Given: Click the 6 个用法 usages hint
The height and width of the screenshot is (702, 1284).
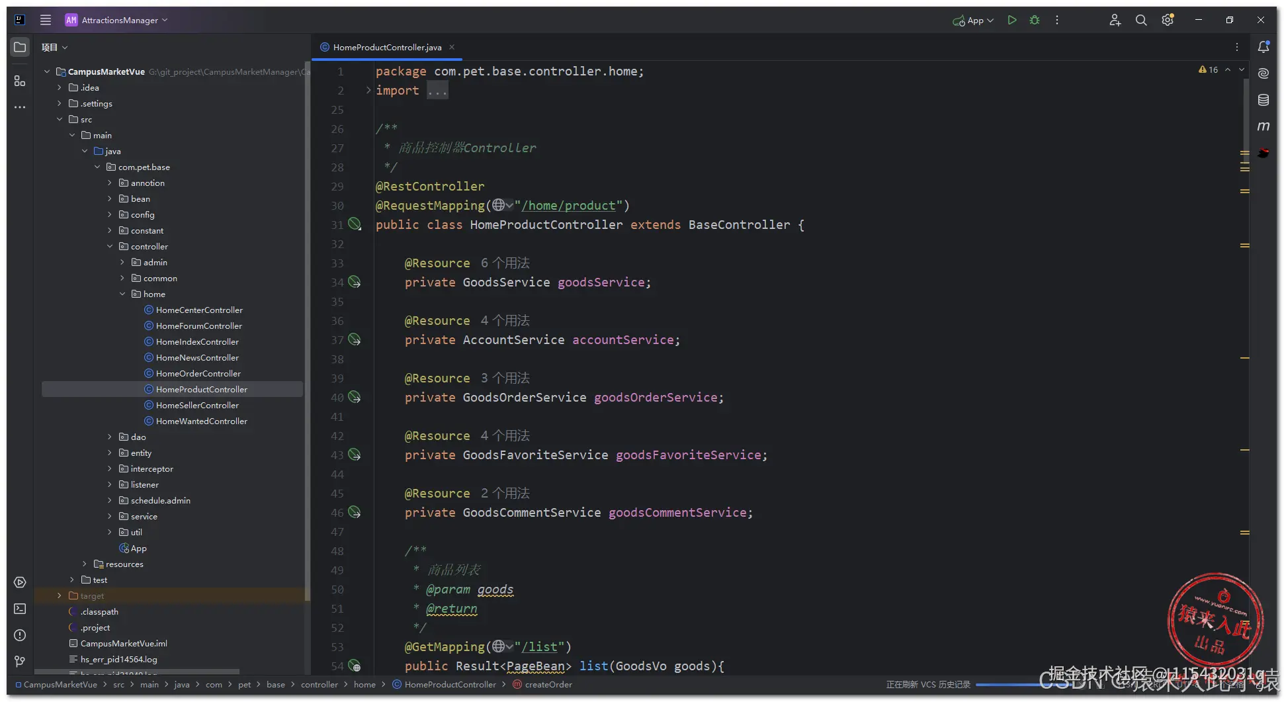Looking at the screenshot, I should [505, 263].
